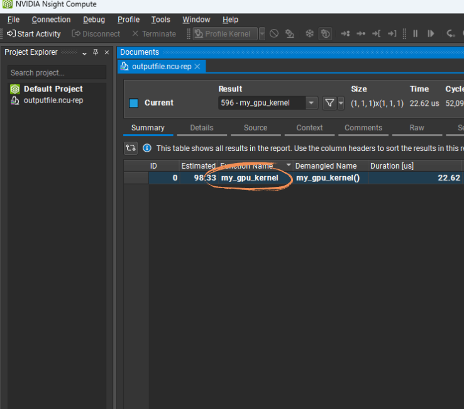This screenshot has height=409, width=464.
Task: Open the Result combo box 596 - my_gpu_kernel
Action: pyautogui.click(x=268, y=103)
